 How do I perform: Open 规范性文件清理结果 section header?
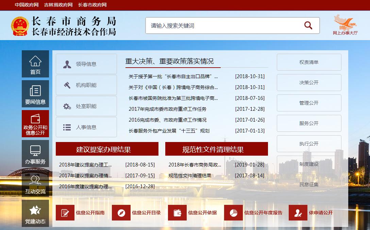pos(217,149)
